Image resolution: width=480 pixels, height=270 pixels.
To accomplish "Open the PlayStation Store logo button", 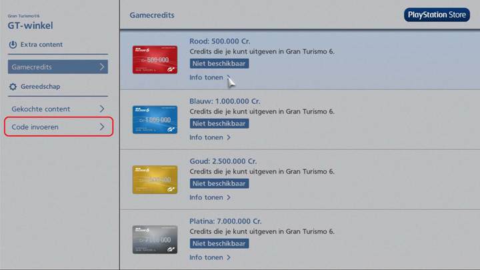I will pyautogui.click(x=437, y=15).
